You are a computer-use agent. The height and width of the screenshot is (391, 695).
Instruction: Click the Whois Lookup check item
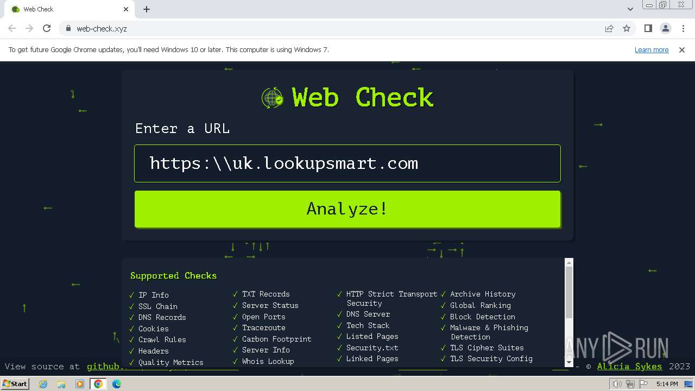pyautogui.click(x=268, y=361)
